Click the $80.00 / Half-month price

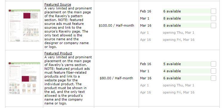coord(116,78)
